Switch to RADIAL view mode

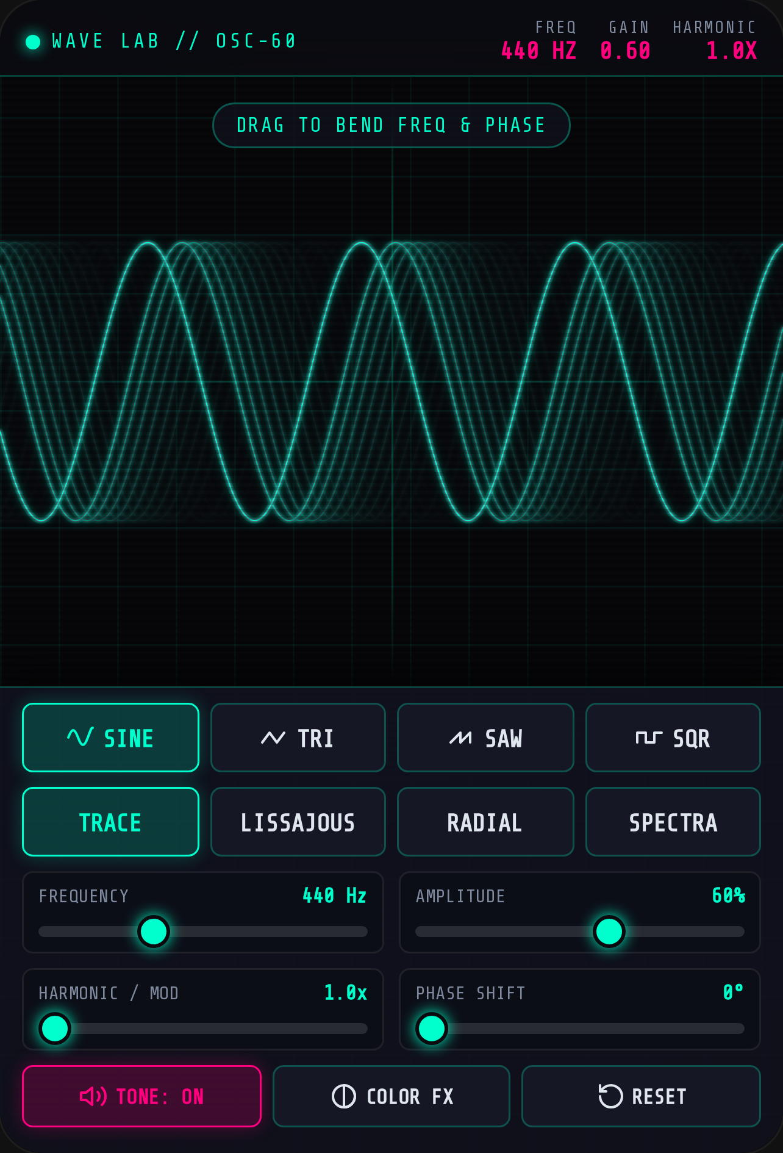[485, 822]
